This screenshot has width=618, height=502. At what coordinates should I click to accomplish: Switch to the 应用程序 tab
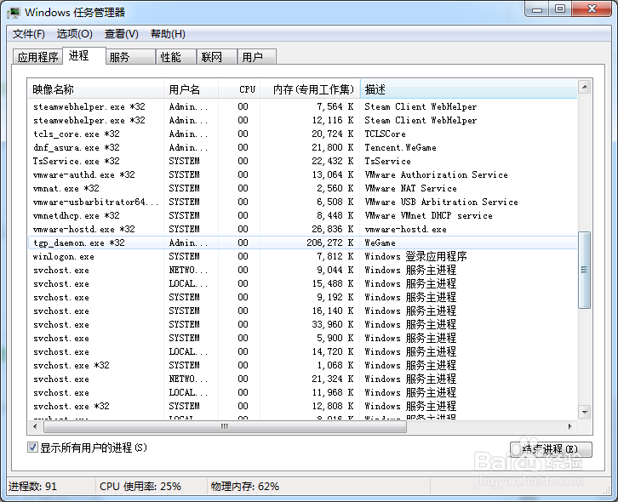click(x=37, y=57)
